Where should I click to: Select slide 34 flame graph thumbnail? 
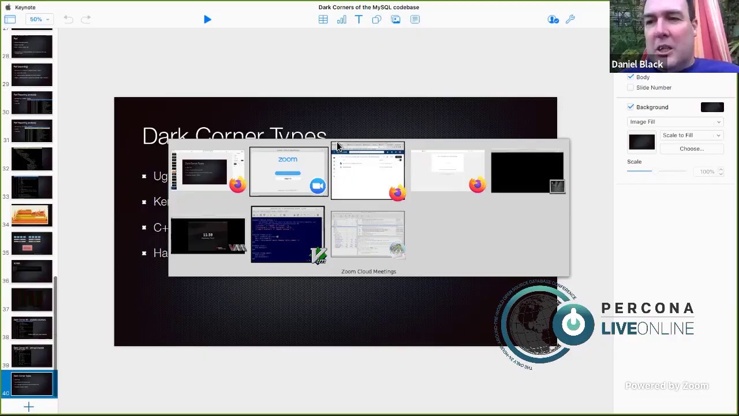coord(32,216)
